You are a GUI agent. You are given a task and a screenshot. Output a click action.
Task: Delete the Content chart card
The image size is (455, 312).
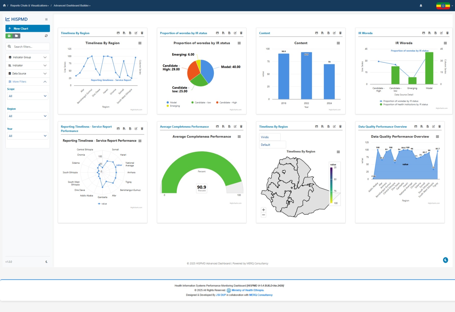click(340, 33)
